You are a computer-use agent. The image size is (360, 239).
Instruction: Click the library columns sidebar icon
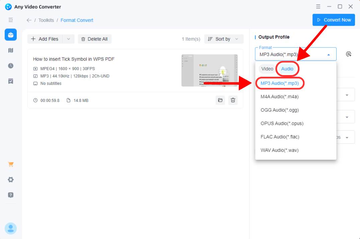(x=11, y=50)
